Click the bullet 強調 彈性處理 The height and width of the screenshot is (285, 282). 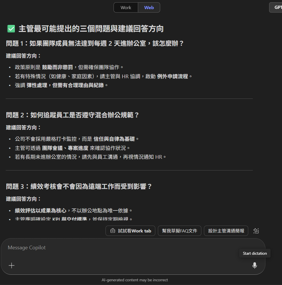[61, 85]
